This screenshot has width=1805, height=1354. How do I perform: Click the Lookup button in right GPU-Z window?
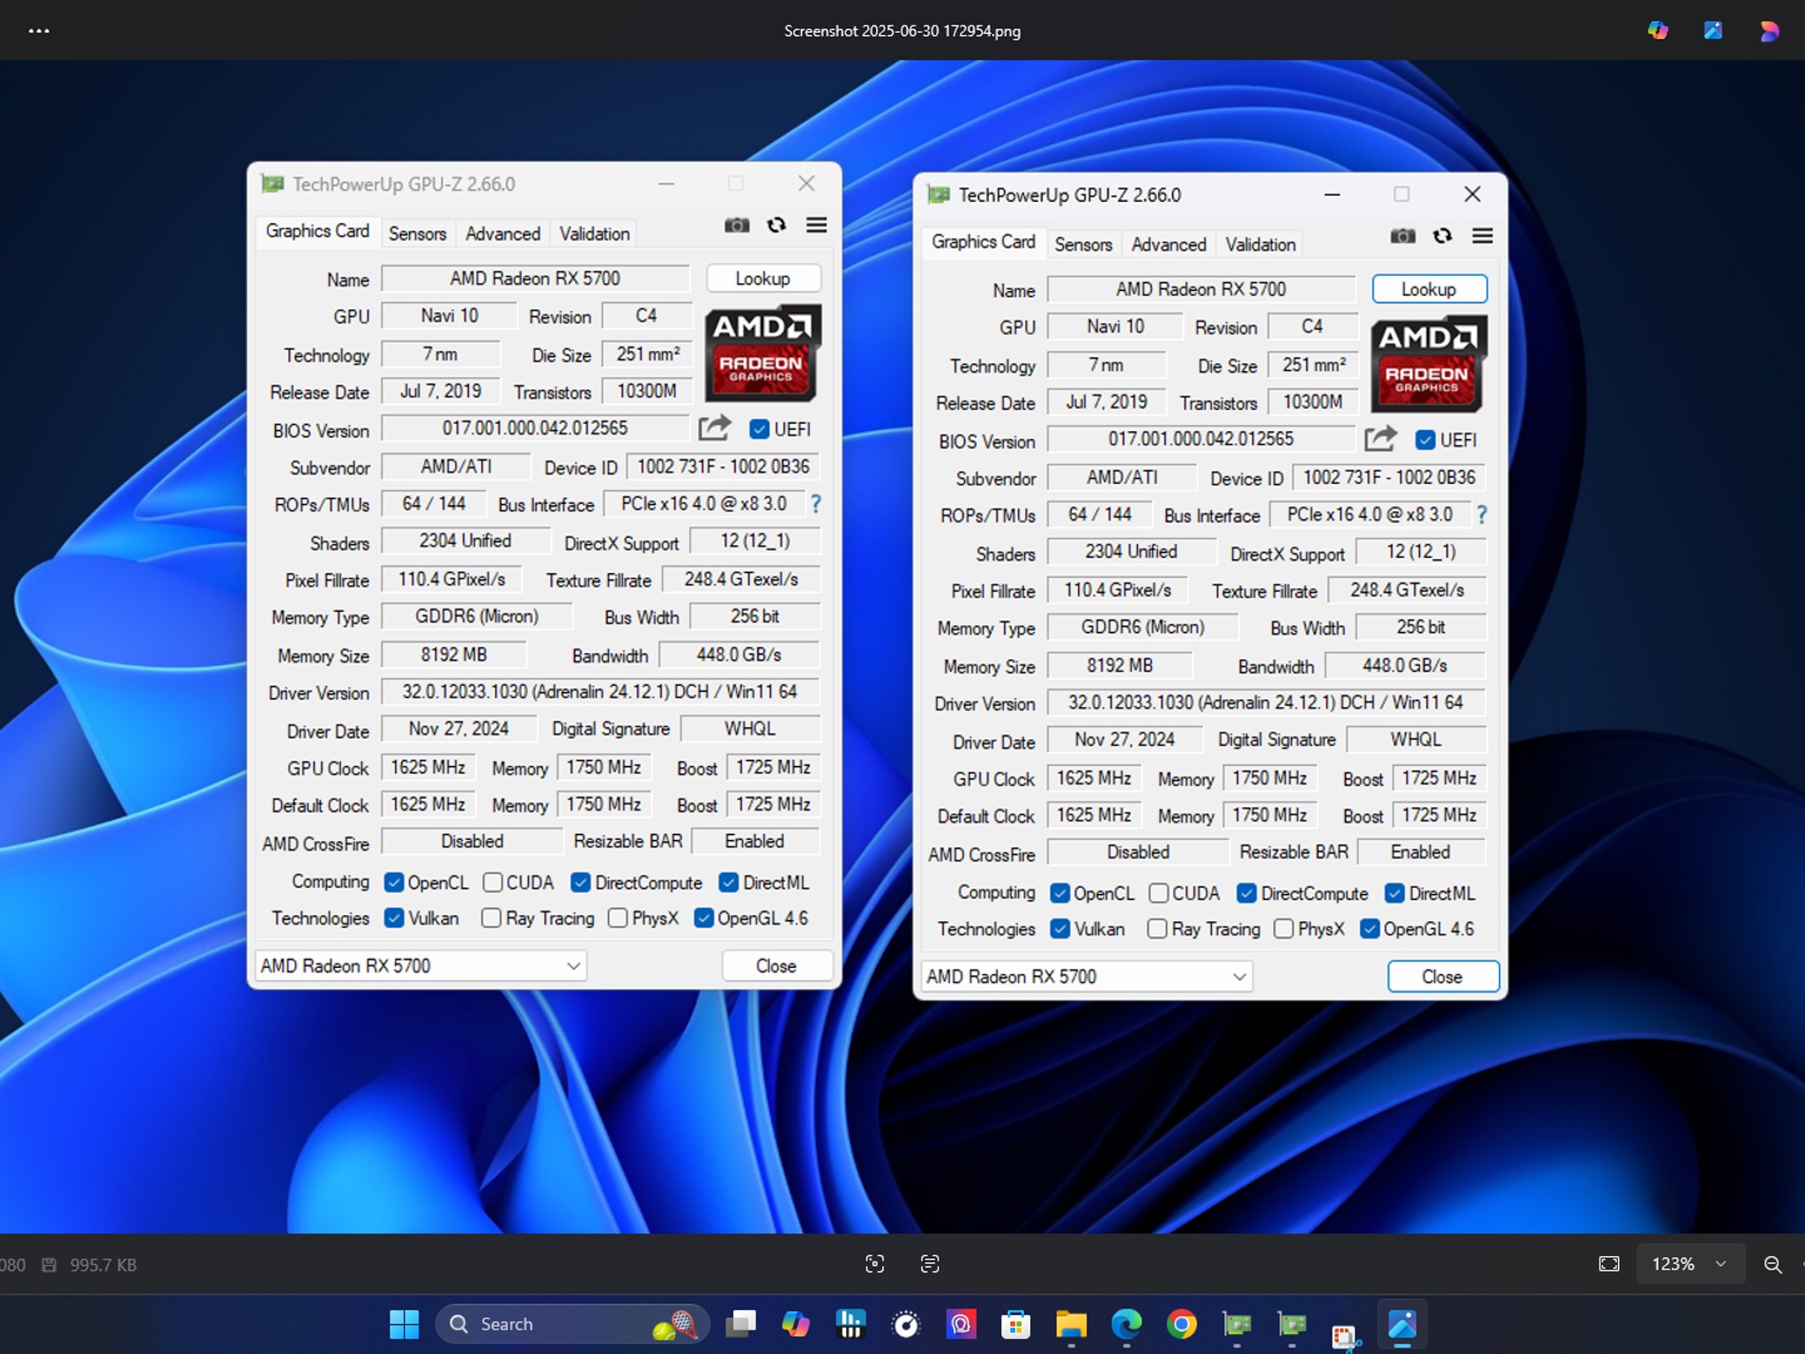[1430, 289]
